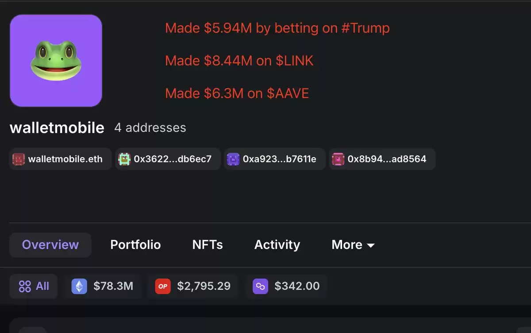The image size is (531, 333).
Task: Click the walletmobile.eth red pixel avatar icon
Action: 19,159
